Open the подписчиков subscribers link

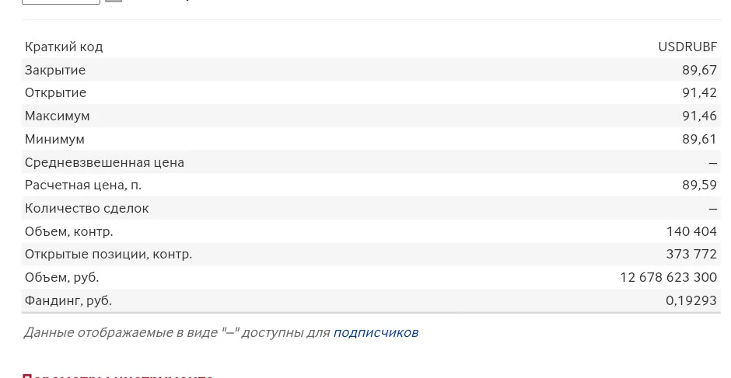376,332
